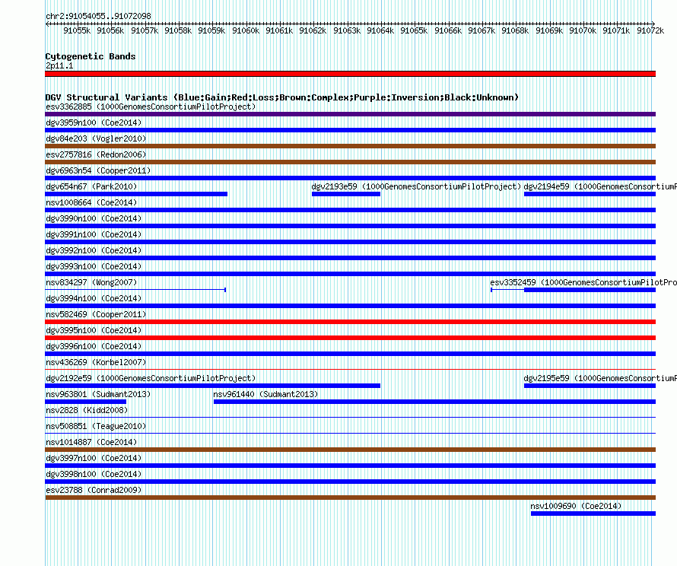The height and width of the screenshot is (566, 677).
Task: Open the nsv582469 (Cooper2011) label
Action: click(96, 314)
